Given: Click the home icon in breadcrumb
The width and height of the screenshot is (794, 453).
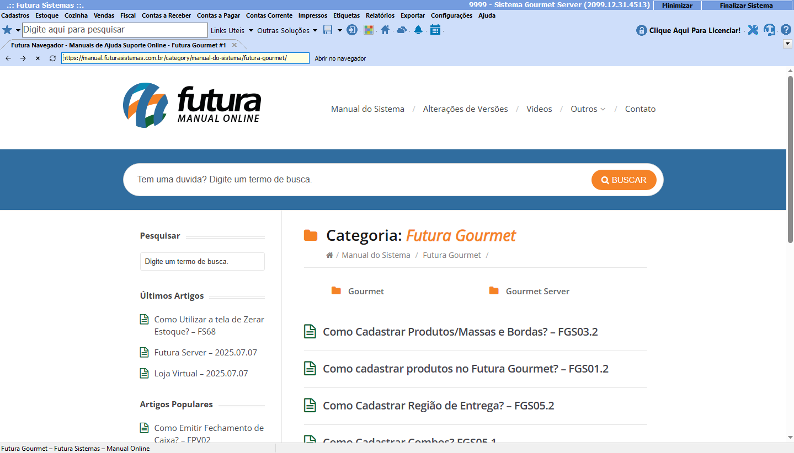Looking at the screenshot, I should tap(329, 255).
